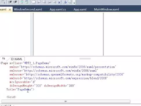The image size is (141, 106).
Task: Switch to the WindowSecond.xaml tab
Action: (x=28, y=9)
